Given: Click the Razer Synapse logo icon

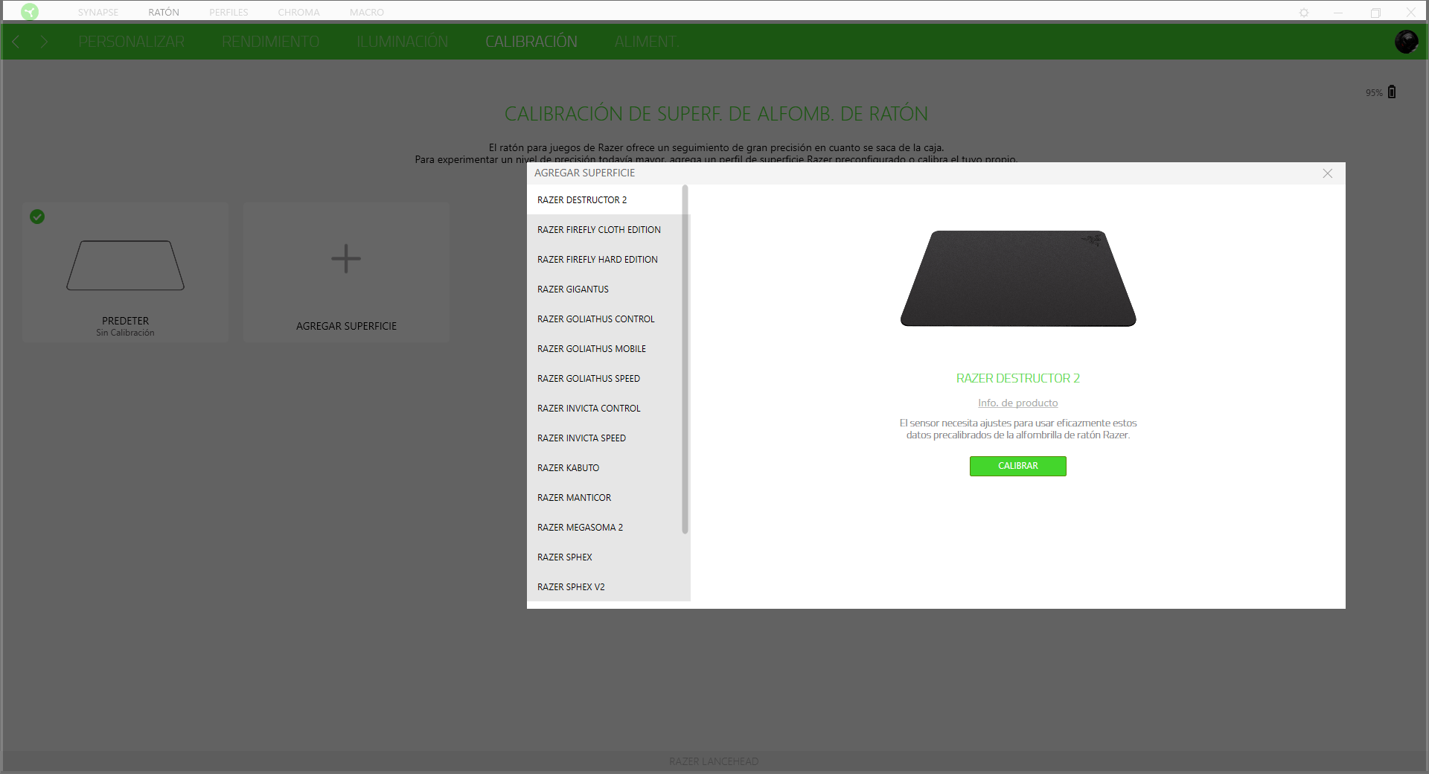Looking at the screenshot, I should coord(30,12).
